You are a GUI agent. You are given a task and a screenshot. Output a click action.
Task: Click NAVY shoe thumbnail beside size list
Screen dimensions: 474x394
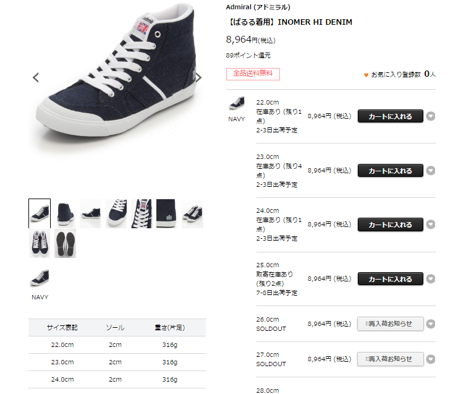coord(237,103)
